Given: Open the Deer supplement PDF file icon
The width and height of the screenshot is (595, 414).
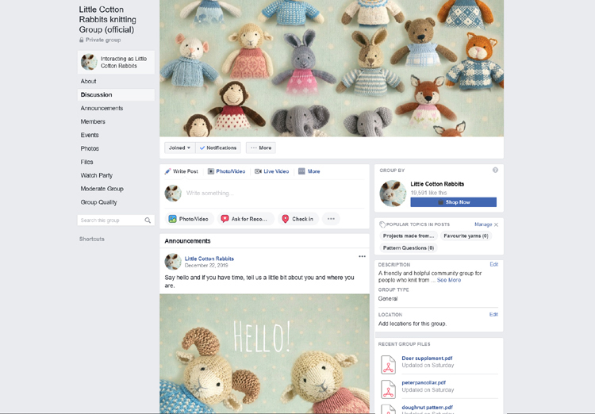Looking at the screenshot, I should [x=388, y=364].
